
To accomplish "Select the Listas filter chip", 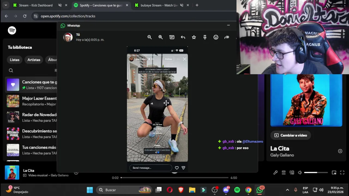I will pyautogui.click(x=15, y=60).
